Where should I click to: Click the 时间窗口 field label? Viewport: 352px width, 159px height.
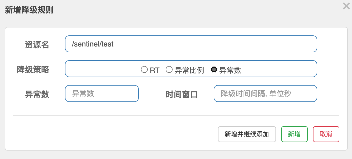(x=182, y=94)
